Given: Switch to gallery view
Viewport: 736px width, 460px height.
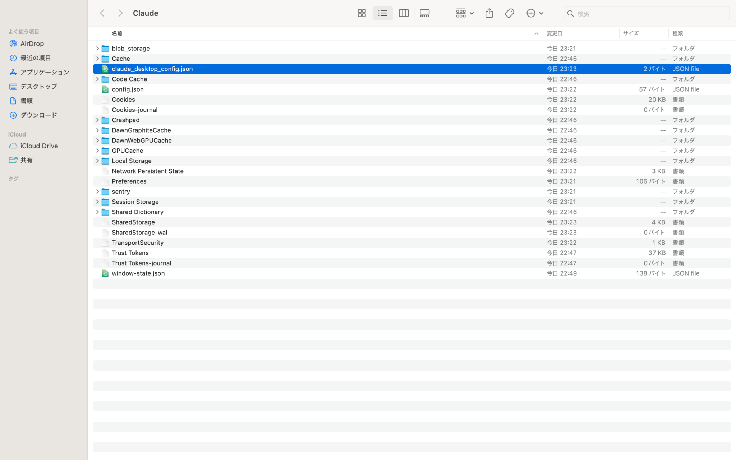Looking at the screenshot, I should point(424,13).
